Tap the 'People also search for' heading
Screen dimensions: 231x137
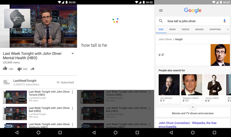point(172,70)
